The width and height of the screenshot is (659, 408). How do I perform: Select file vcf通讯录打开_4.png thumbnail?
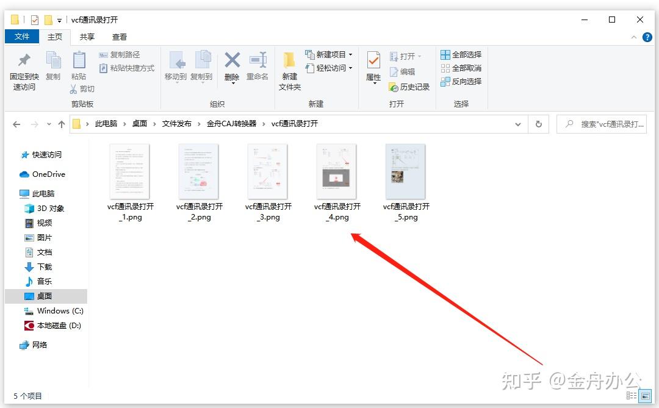[337, 171]
